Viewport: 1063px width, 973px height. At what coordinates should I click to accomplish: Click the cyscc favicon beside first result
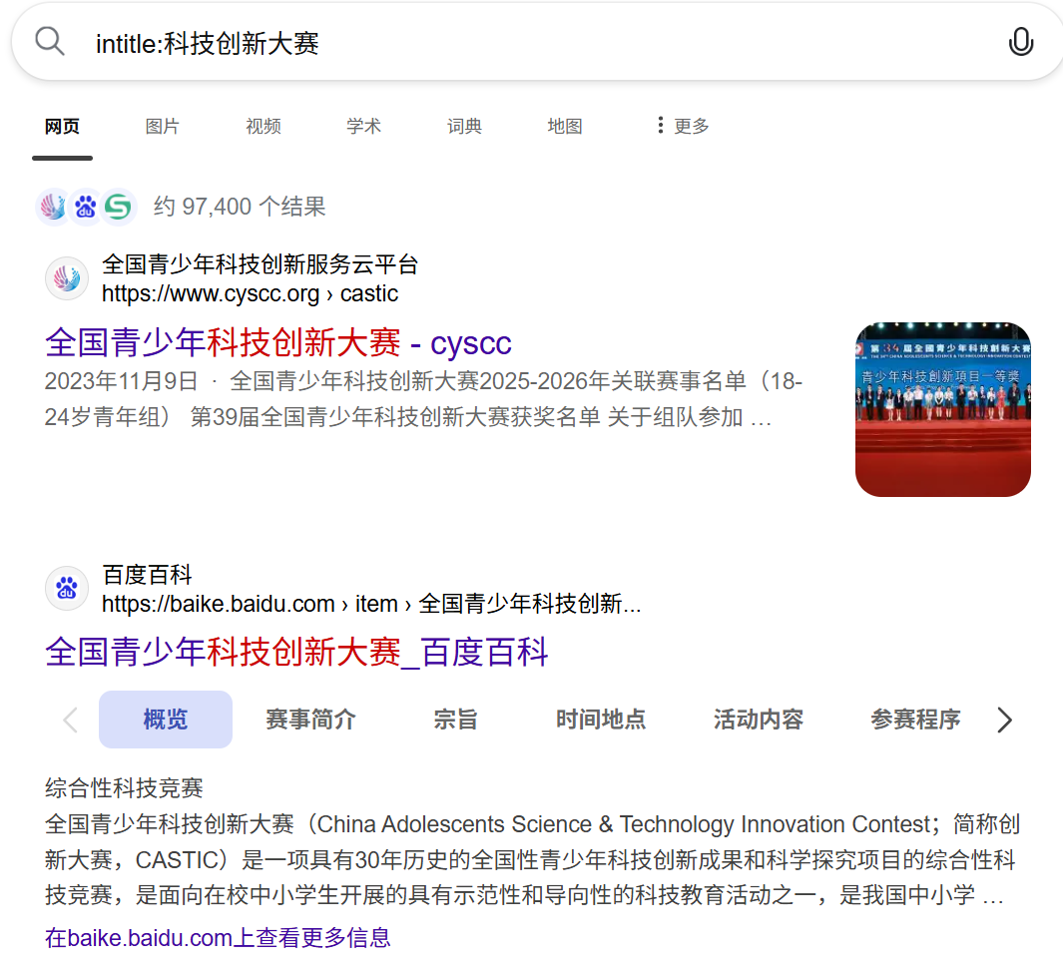(67, 278)
